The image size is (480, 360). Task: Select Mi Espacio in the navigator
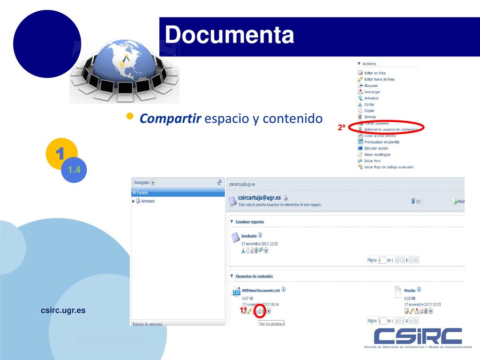(x=178, y=193)
